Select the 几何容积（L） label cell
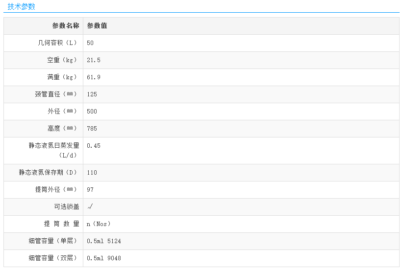This screenshot has width=405, height=272. tap(58, 43)
